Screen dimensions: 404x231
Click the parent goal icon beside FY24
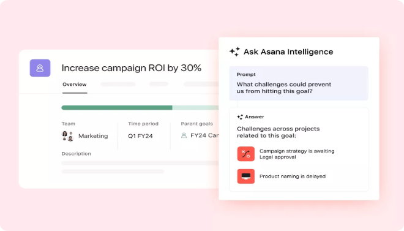(184, 135)
